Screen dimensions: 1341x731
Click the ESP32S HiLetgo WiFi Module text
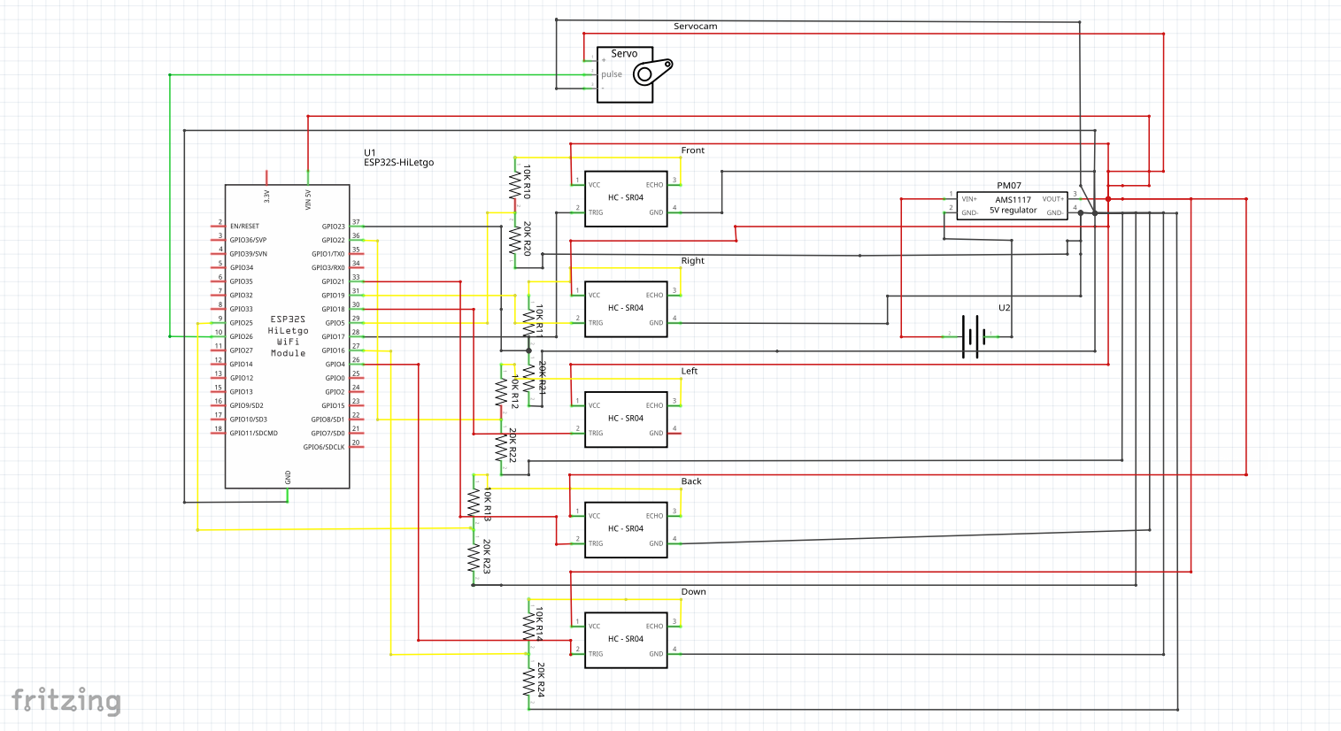[288, 336]
